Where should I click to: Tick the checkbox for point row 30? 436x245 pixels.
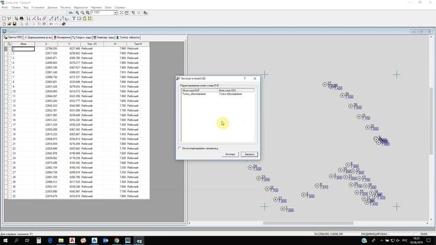(x=10, y=186)
